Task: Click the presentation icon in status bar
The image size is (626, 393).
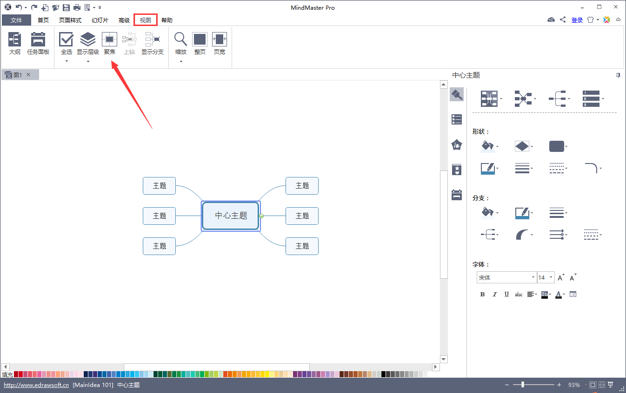Action: click(610, 385)
